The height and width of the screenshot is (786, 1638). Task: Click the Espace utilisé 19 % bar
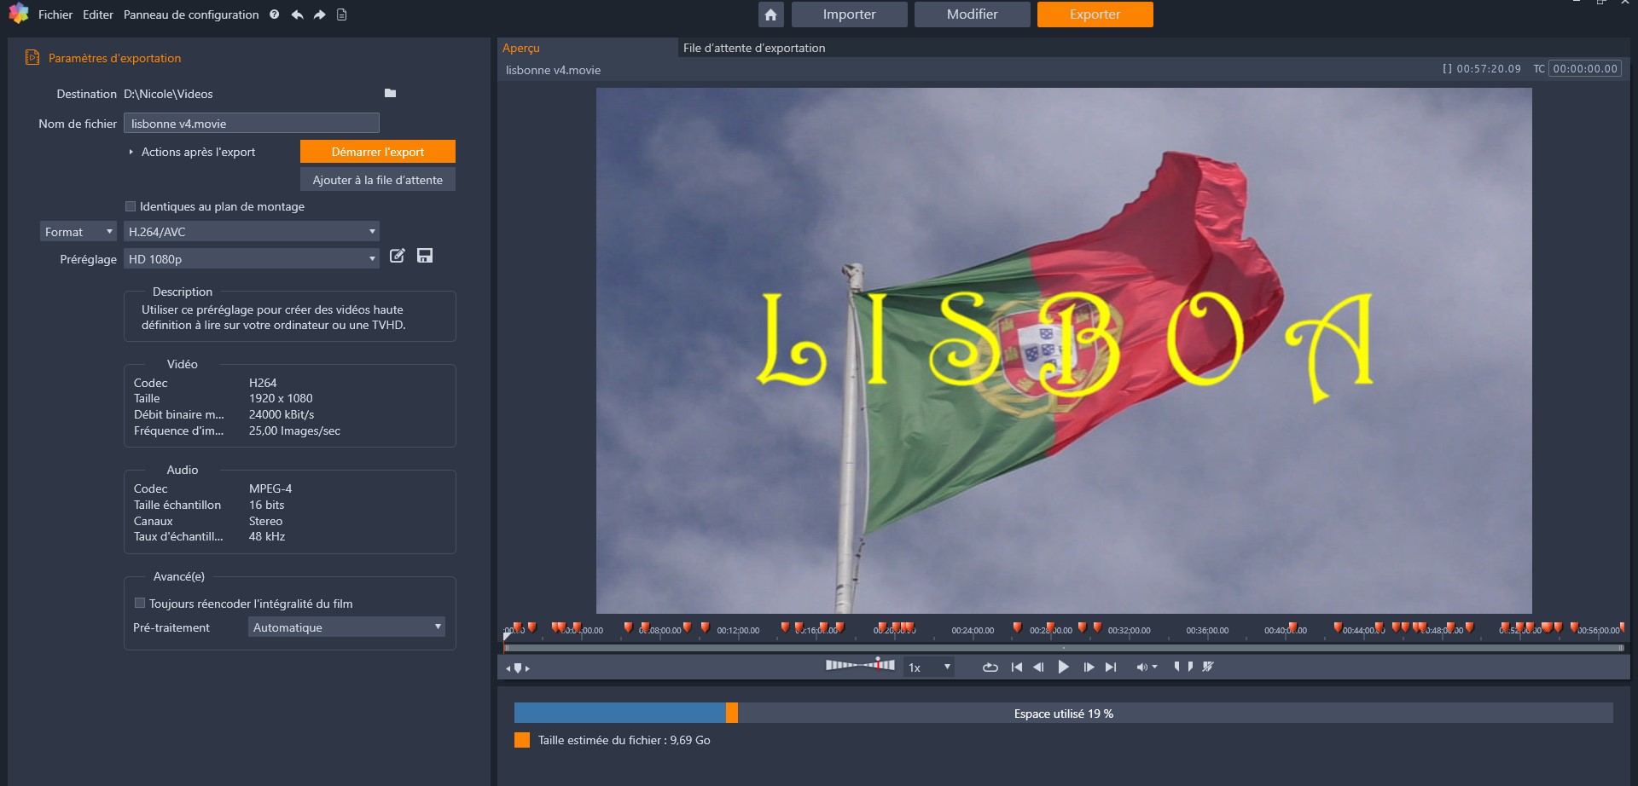(x=1063, y=714)
